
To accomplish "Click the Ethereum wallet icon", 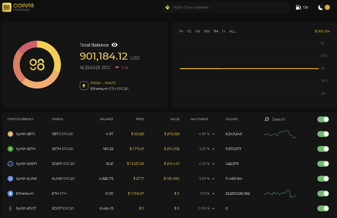I will (x=84, y=86).
